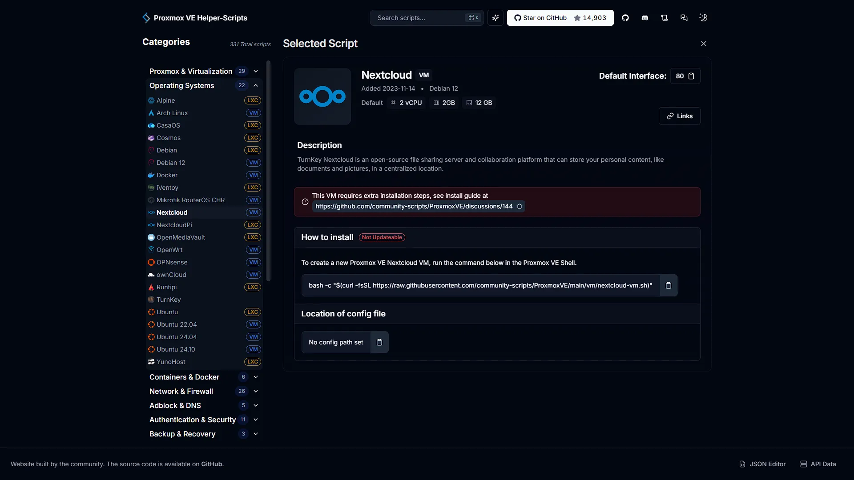854x480 pixels.
Task: Click Star on GitHub button
Action: (560, 18)
